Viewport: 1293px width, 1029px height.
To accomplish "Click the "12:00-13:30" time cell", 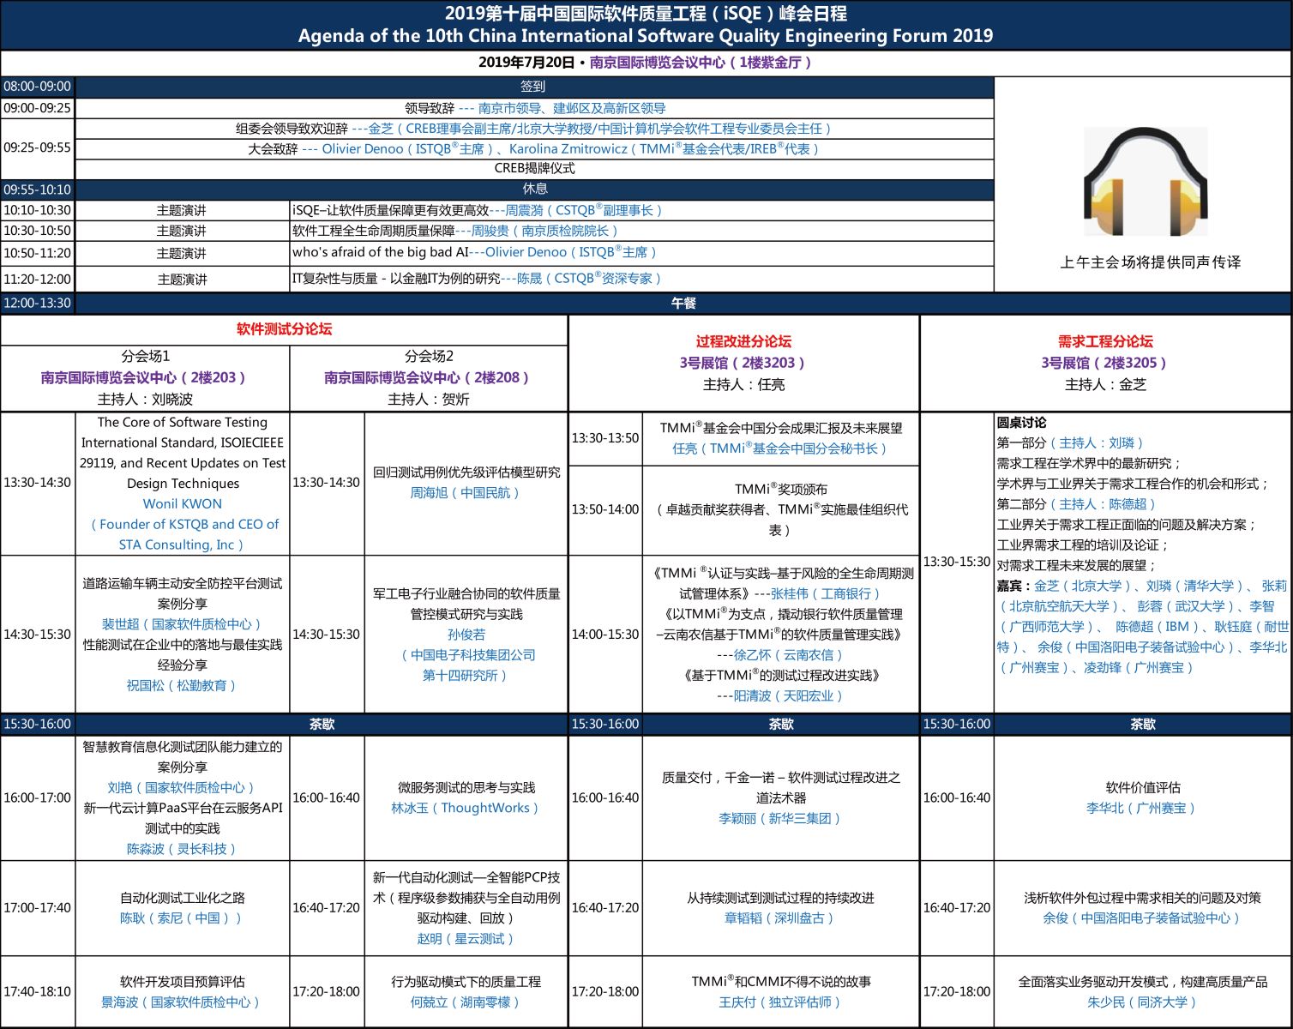I will [x=38, y=304].
